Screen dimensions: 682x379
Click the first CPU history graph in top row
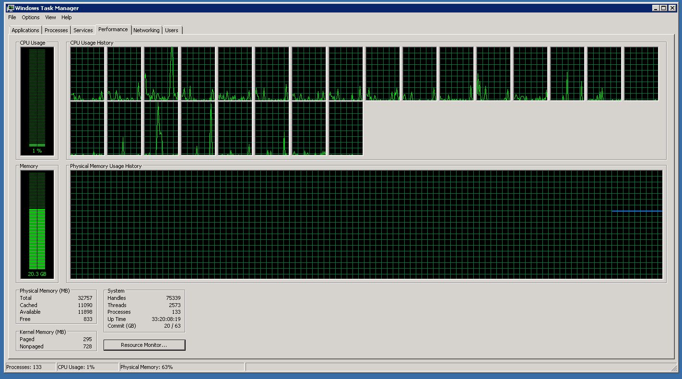click(87, 74)
